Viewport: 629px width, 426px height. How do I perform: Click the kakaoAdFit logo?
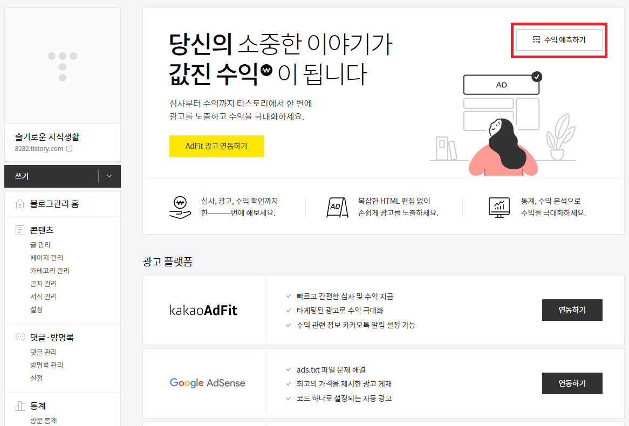pyautogui.click(x=203, y=310)
